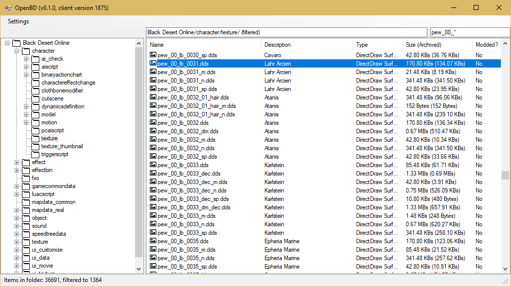Expand the effect folder node
This screenshot has width=511, height=287.
pos(17,162)
